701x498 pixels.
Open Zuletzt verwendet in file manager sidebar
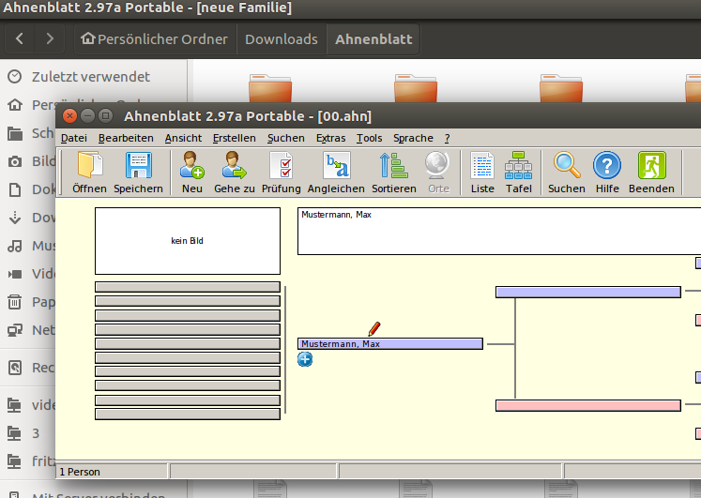[x=91, y=77]
